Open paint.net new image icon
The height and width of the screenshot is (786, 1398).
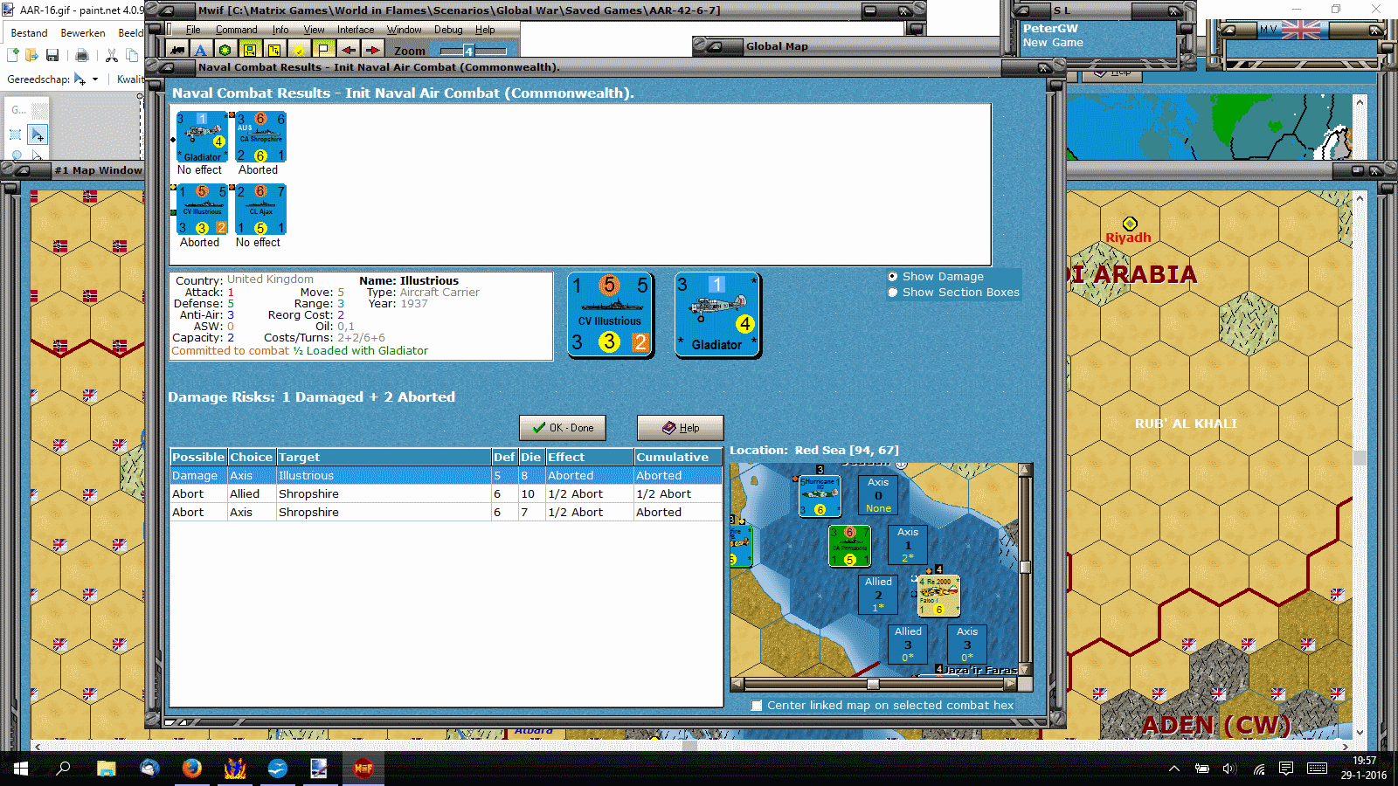(x=13, y=55)
